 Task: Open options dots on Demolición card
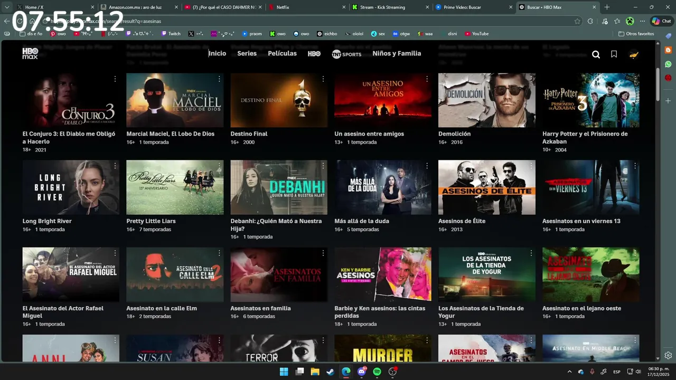point(531,79)
